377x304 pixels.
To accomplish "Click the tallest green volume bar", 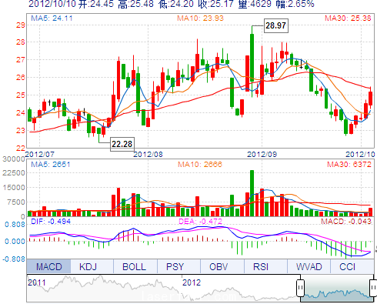I will tap(252, 193).
